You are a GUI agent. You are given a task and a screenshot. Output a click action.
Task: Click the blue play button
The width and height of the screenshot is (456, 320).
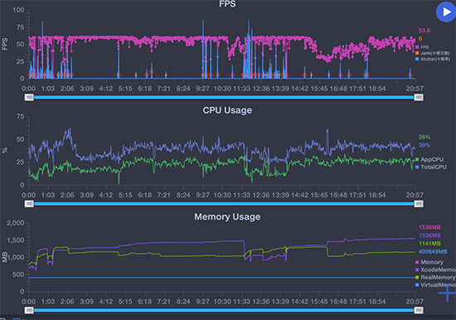click(x=446, y=12)
